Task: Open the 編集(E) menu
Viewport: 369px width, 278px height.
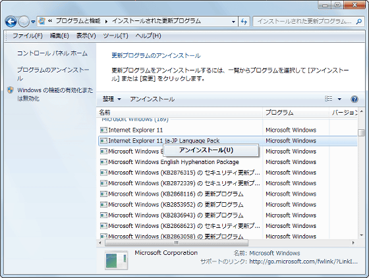Action: click(x=59, y=36)
